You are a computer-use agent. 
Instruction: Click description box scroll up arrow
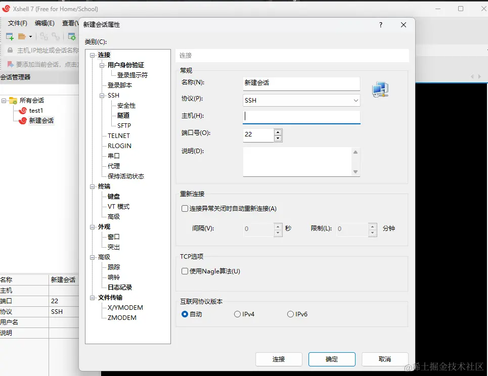pyautogui.click(x=356, y=152)
